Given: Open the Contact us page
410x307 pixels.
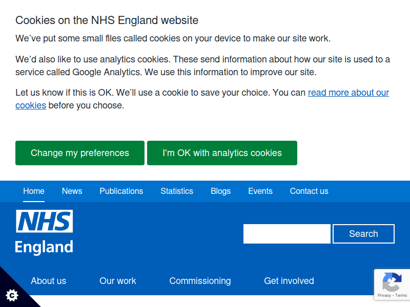Looking at the screenshot, I should [309, 191].
